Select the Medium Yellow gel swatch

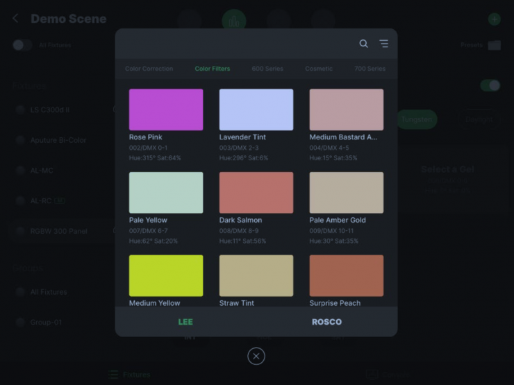click(x=166, y=275)
